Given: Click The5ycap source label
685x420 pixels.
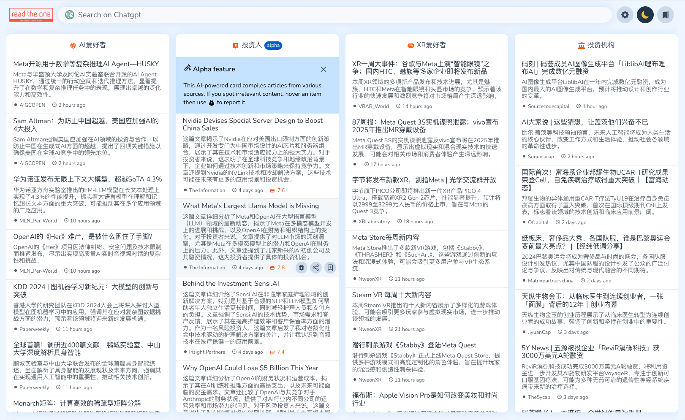Looking at the screenshot, I should tap(539, 397).
